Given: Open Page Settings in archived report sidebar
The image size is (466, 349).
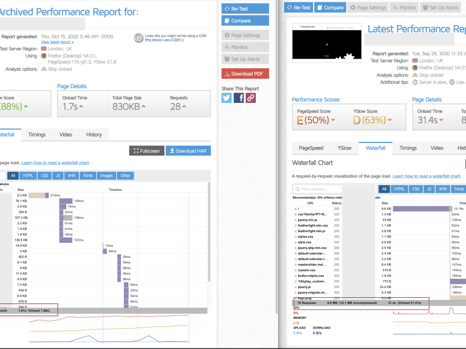Looking at the screenshot, I should tap(245, 35).
